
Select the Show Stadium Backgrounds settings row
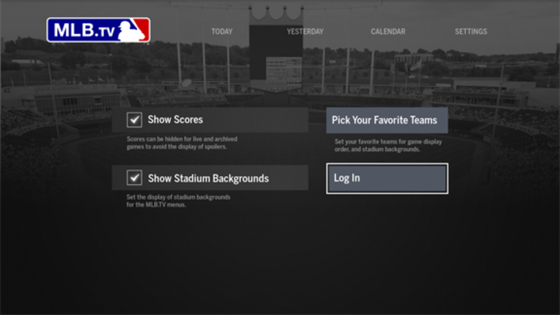click(210, 178)
